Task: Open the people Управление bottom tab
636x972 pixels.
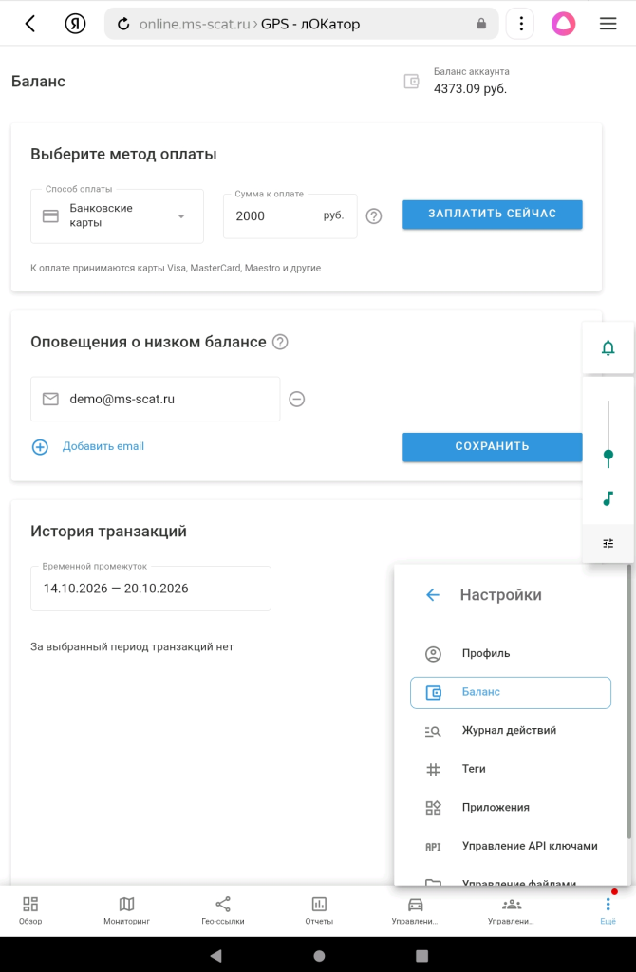Action: pyautogui.click(x=511, y=910)
